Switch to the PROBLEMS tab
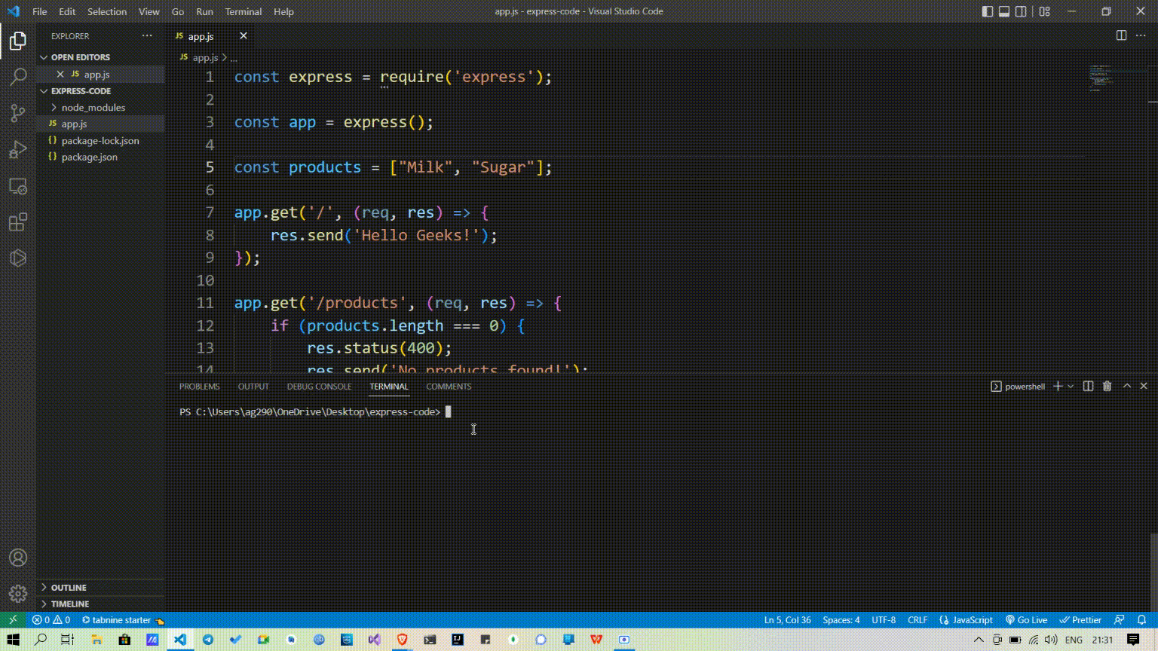The image size is (1158, 651). 199,387
